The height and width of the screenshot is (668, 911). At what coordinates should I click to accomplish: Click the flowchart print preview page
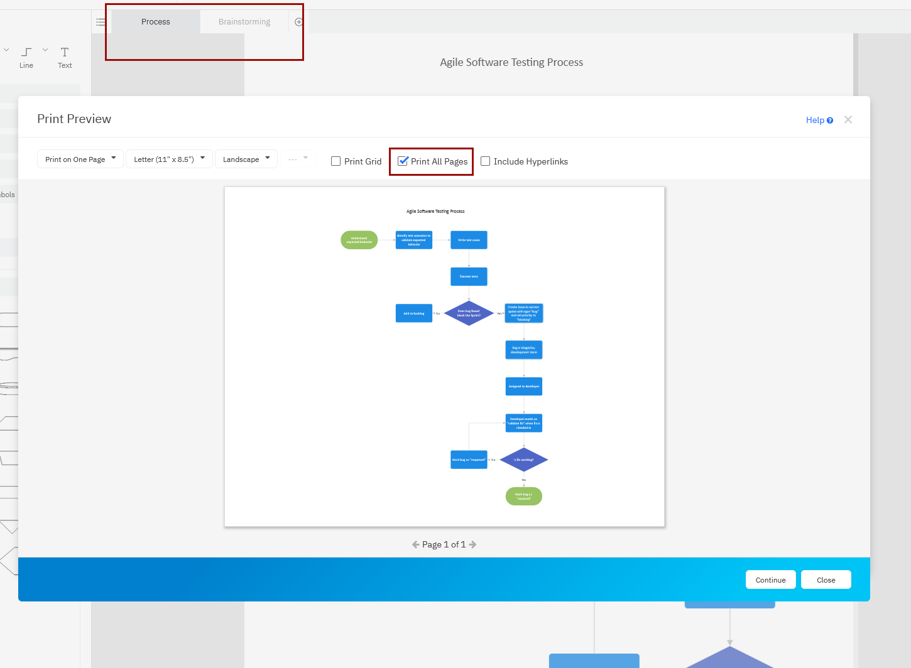pyautogui.click(x=444, y=357)
